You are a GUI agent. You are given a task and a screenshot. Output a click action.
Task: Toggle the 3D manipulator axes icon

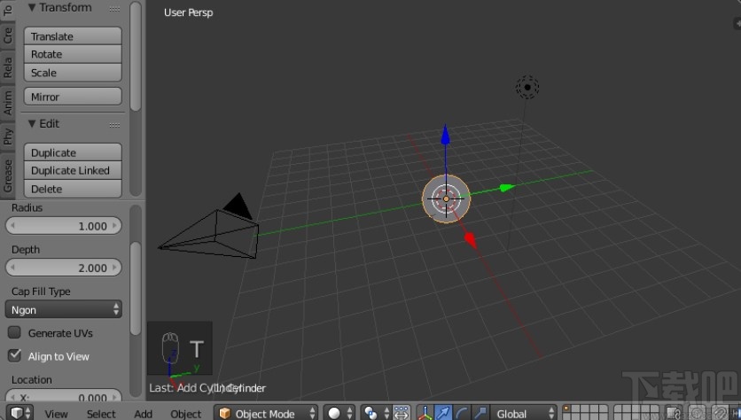click(x=425, y=413)
